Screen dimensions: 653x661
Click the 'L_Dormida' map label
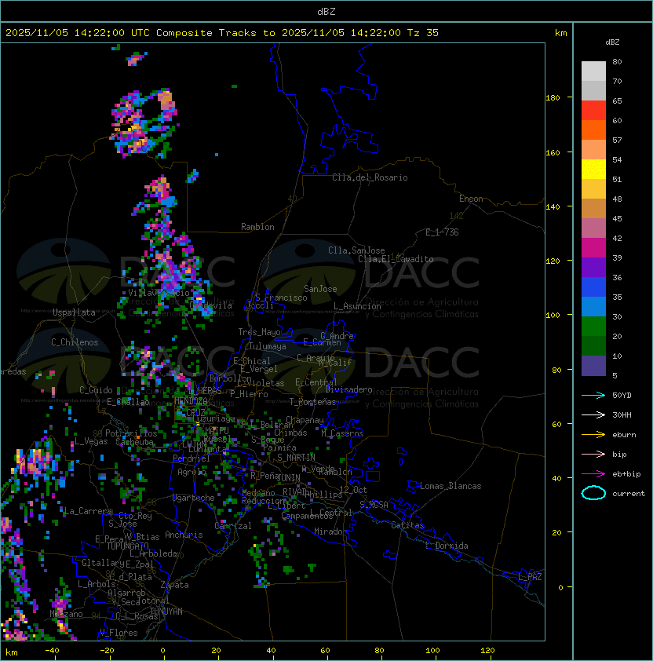(x=447, y=546)
